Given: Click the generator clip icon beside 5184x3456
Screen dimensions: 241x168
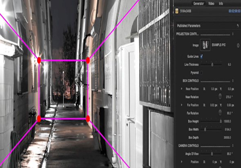Looking at the screenshot, I should 177,11.
